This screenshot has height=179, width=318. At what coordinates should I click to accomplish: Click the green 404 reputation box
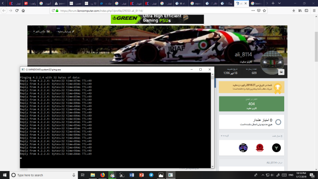click(x=251, y=104)
